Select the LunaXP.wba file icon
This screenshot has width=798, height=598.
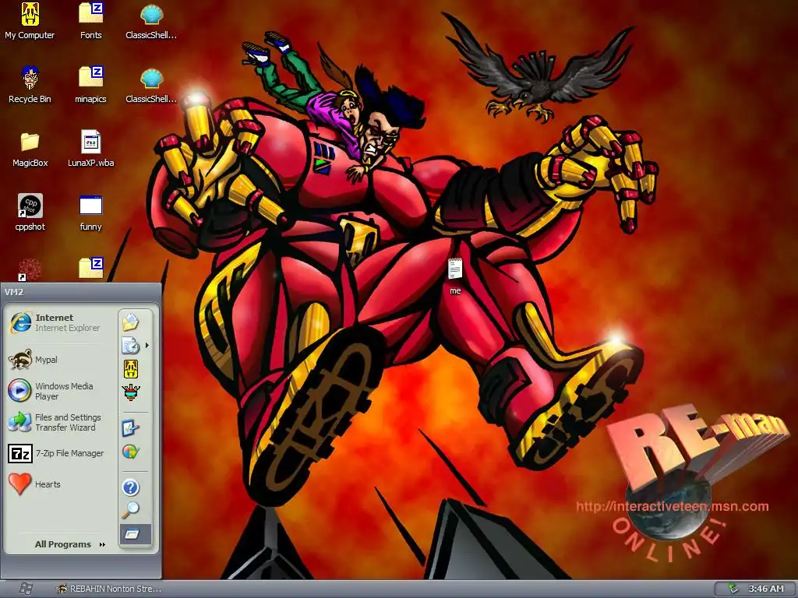tap(90, 149)
